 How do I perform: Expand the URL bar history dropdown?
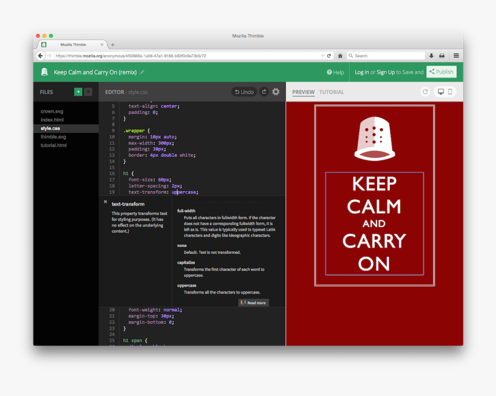[x=323, y=56]
